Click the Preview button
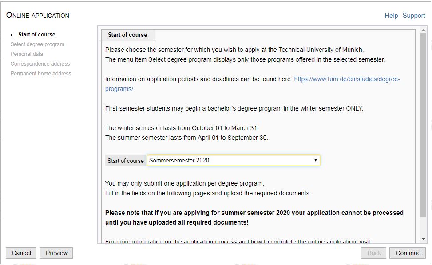The width and height of the screenshot is (432, 265). pyautogui.click(x=56, y=253)
